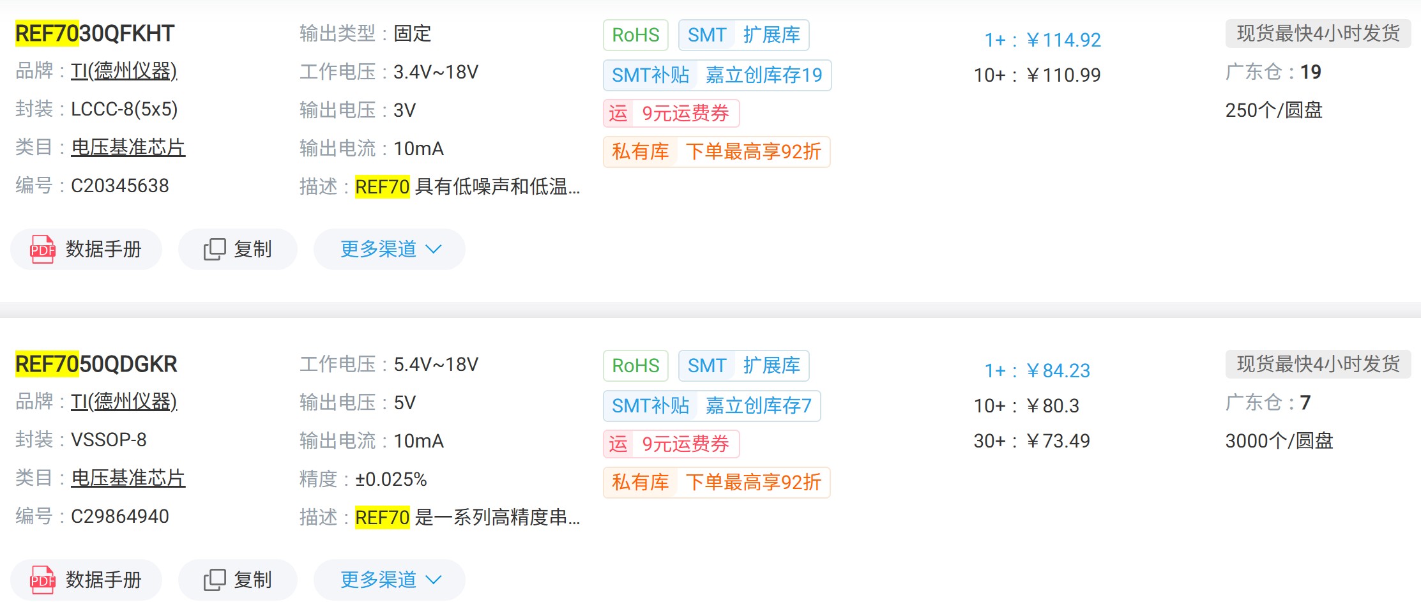Click the 9元运费券 coupon tag for REF7030QFKHT
This screenshot has width=1421, height=602.
[671, 114]
